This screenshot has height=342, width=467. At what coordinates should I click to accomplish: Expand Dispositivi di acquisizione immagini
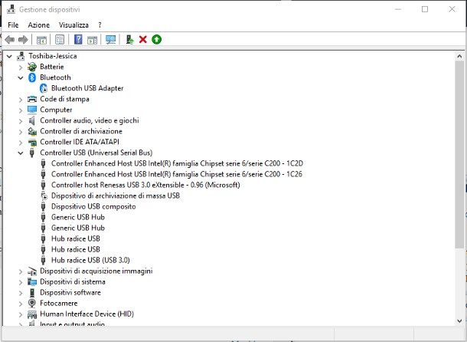20,271
